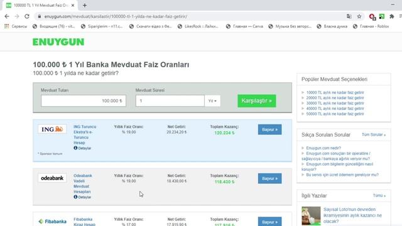Screen dimensions: 402x226
Task: Reload the page with the refresh icon
Action: click(x=27, y=16)
